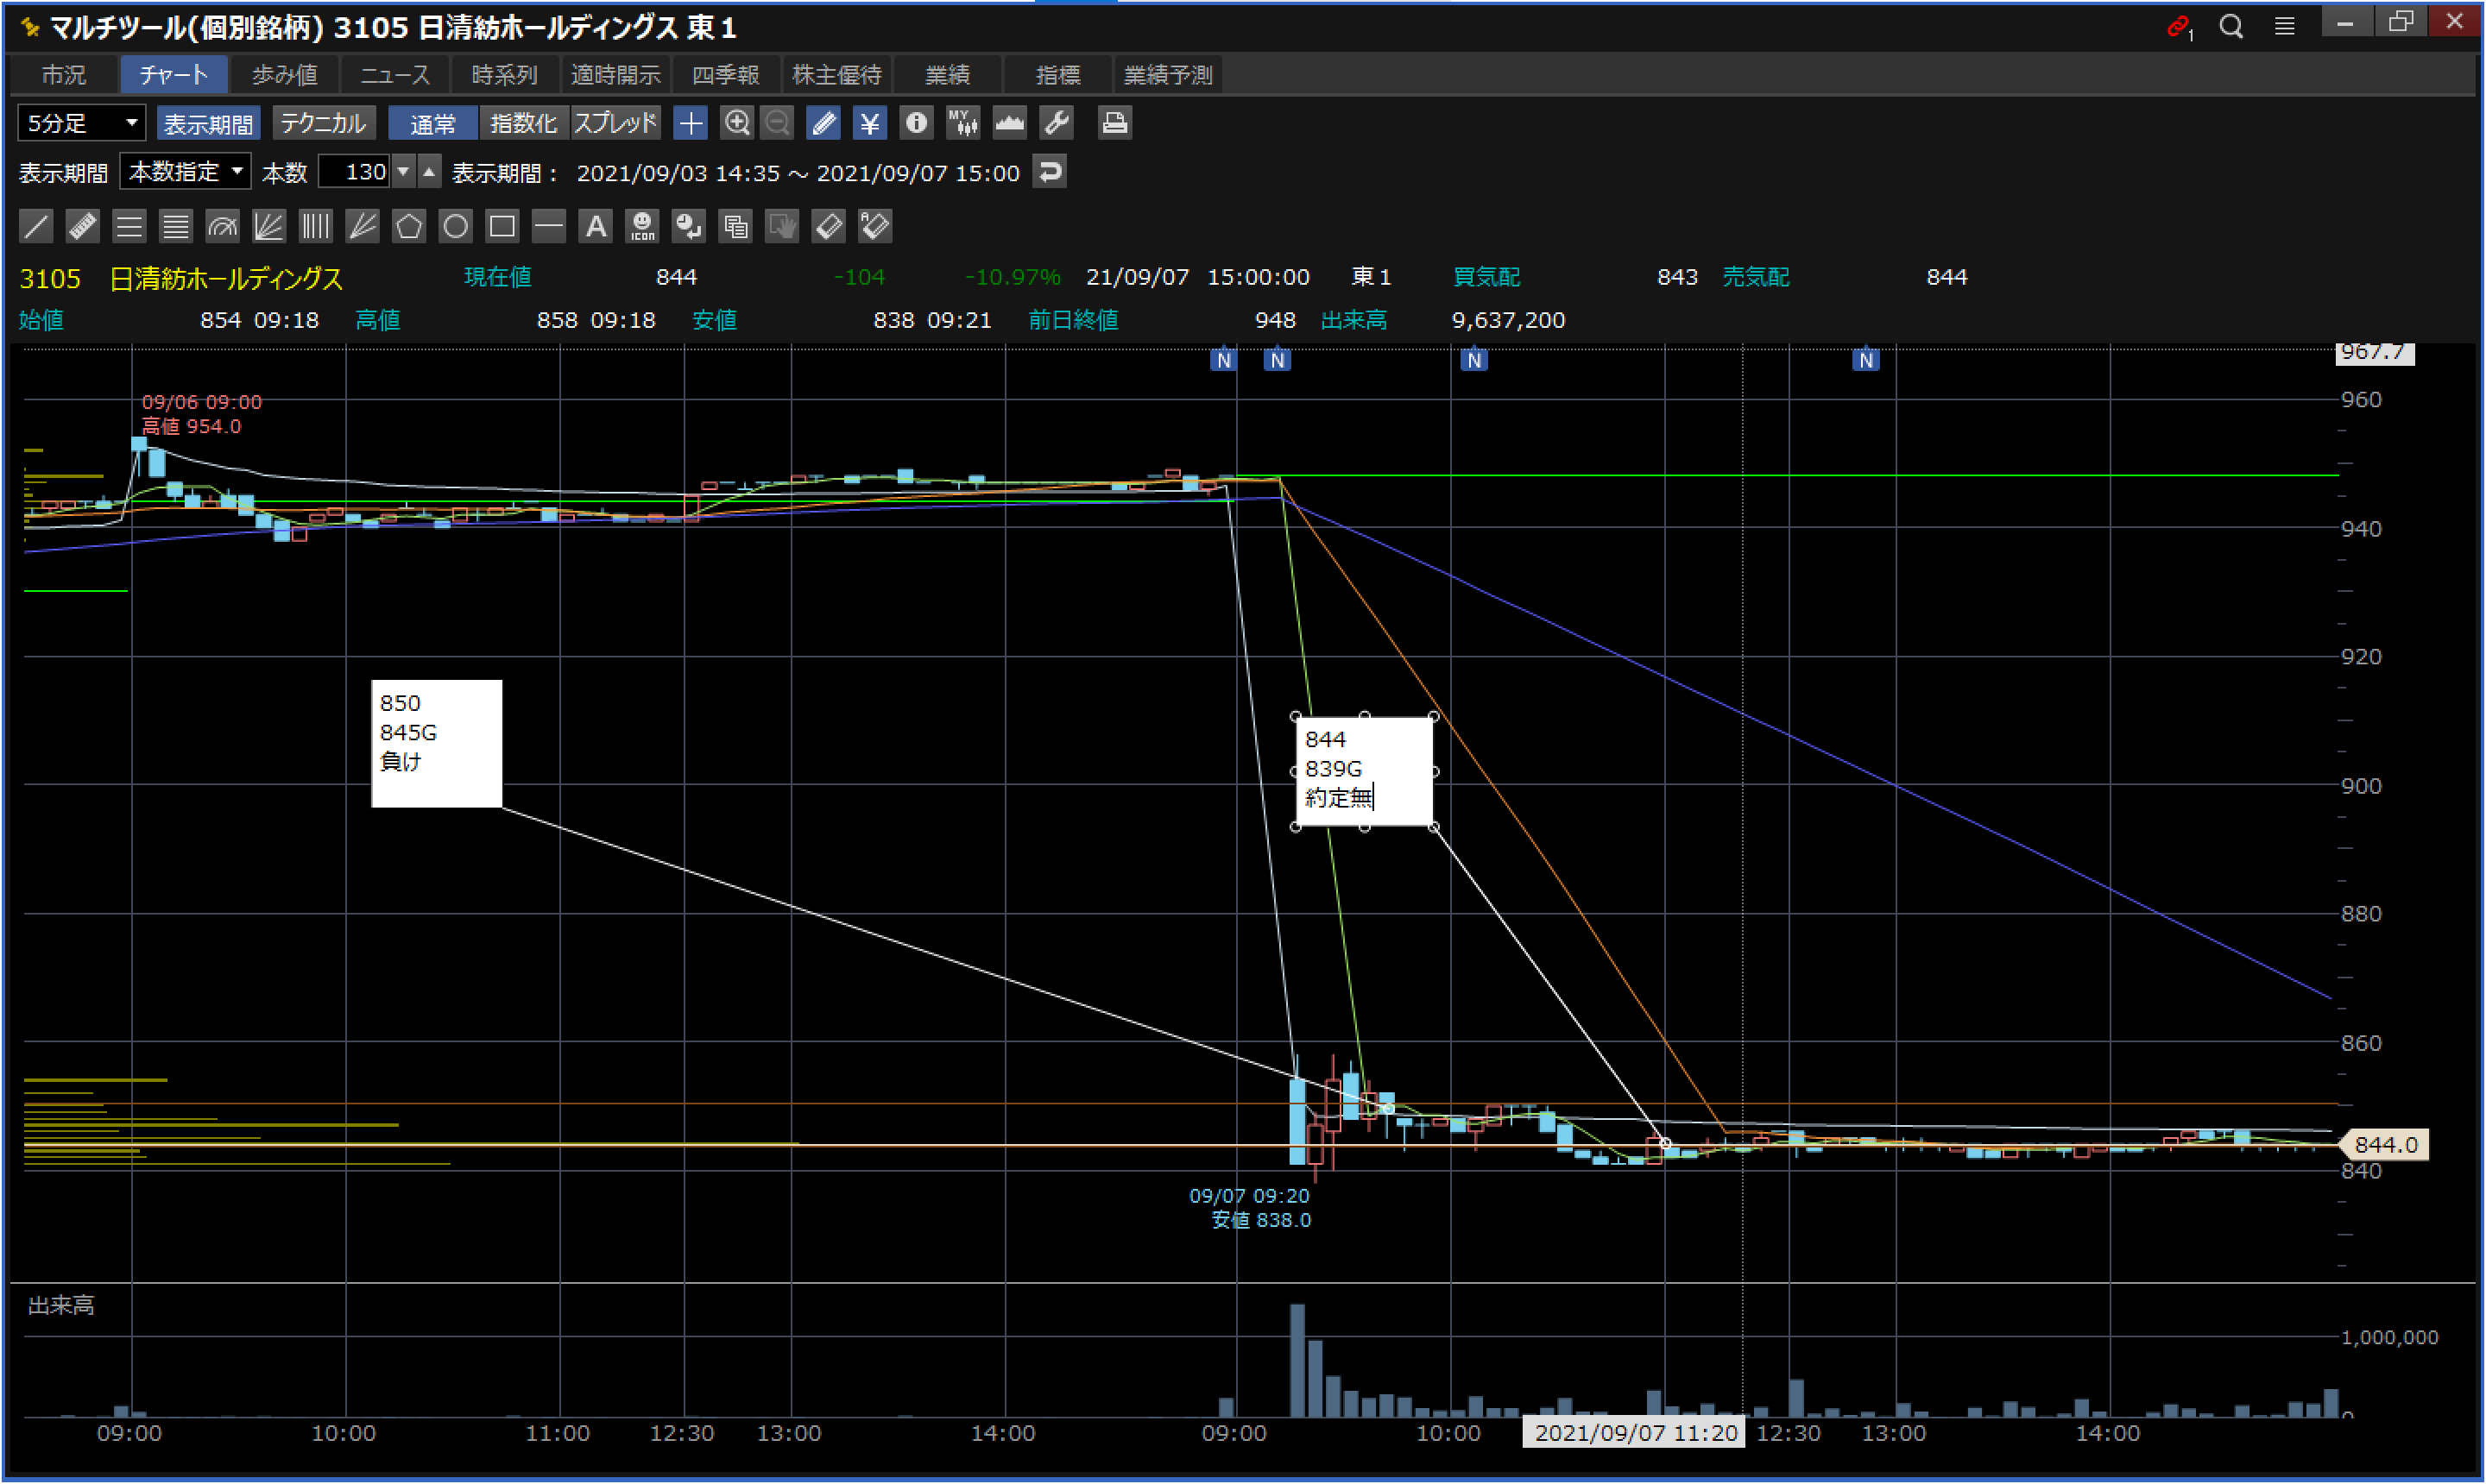Open the wrench settings icon
The height and width of the screenshot is (1484, 2486).
1057,123
